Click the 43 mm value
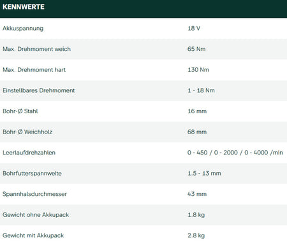The image size is (287, 243). pyautogui.click(x=197, y=194)
